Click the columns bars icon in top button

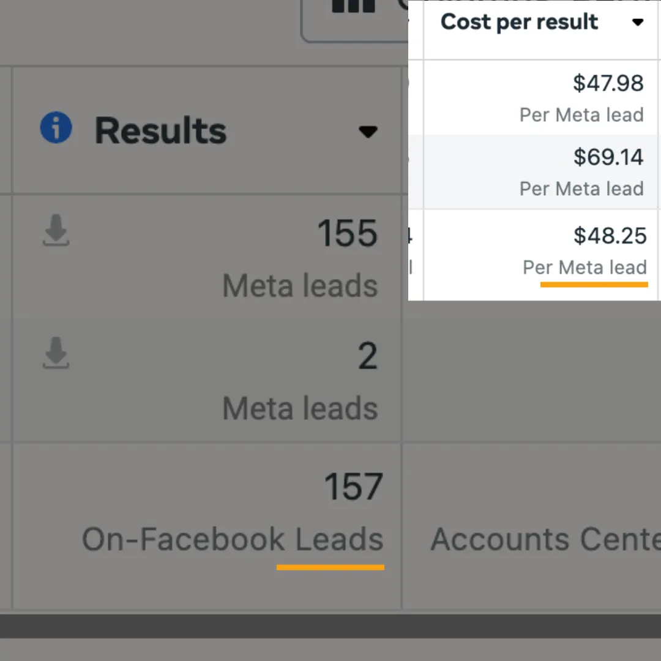353,6
